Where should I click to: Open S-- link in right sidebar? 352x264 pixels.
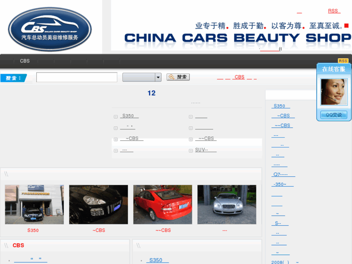click(280, 223)
